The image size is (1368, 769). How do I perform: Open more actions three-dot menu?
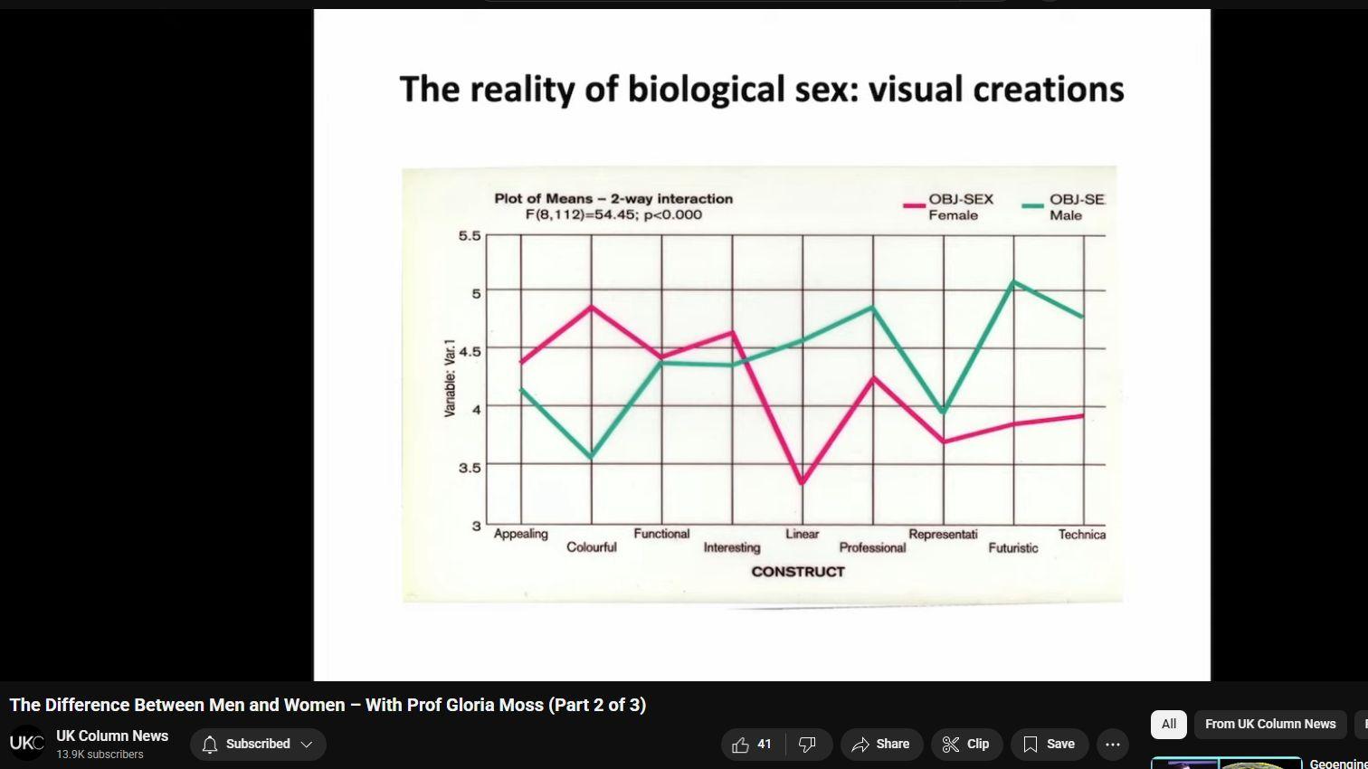pyautogui.click(x=1113, y=745)
